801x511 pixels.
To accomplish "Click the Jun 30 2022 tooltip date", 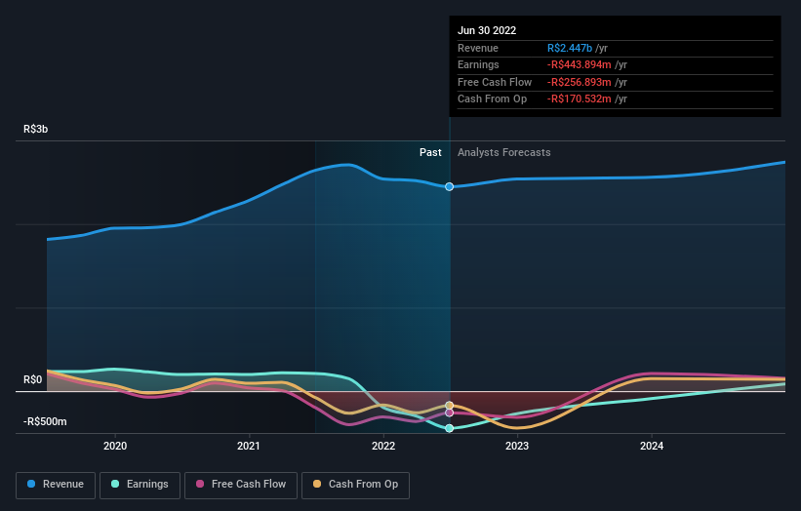I will pyautogui.click(x=487, y=30).
